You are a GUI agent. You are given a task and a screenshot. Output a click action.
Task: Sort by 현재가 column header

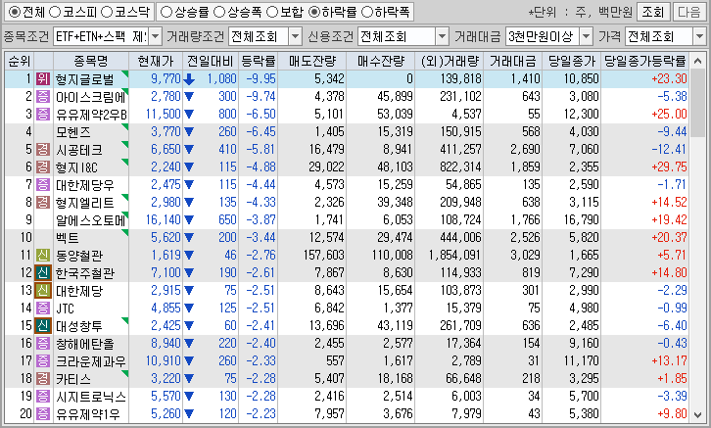click(x=156, y=61)
